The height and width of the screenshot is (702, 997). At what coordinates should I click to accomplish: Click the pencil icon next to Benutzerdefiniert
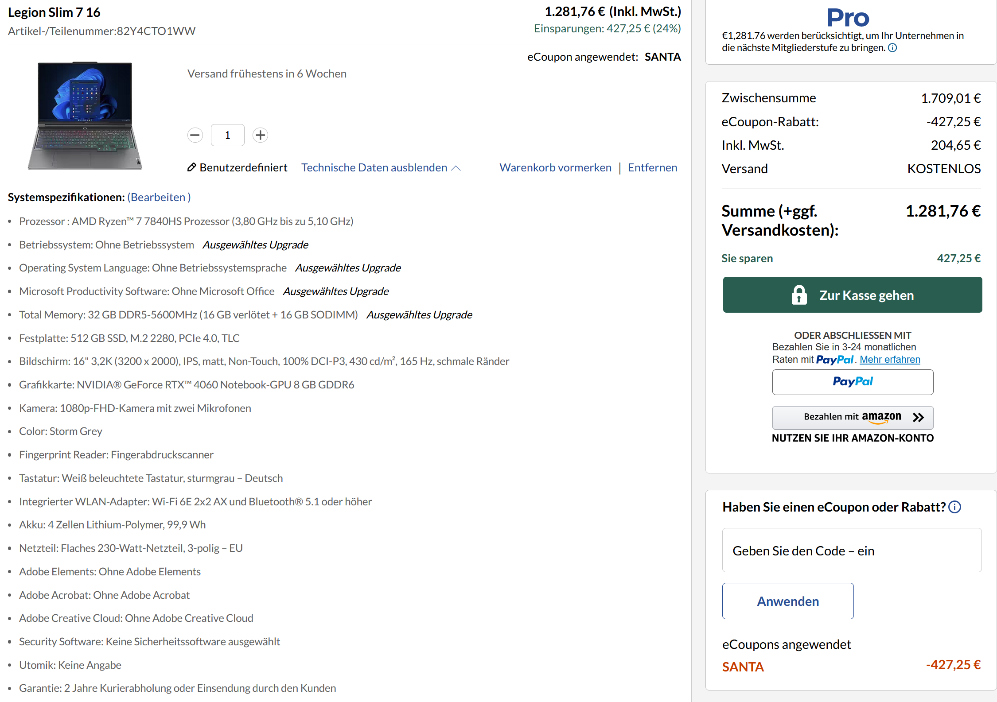191,167
